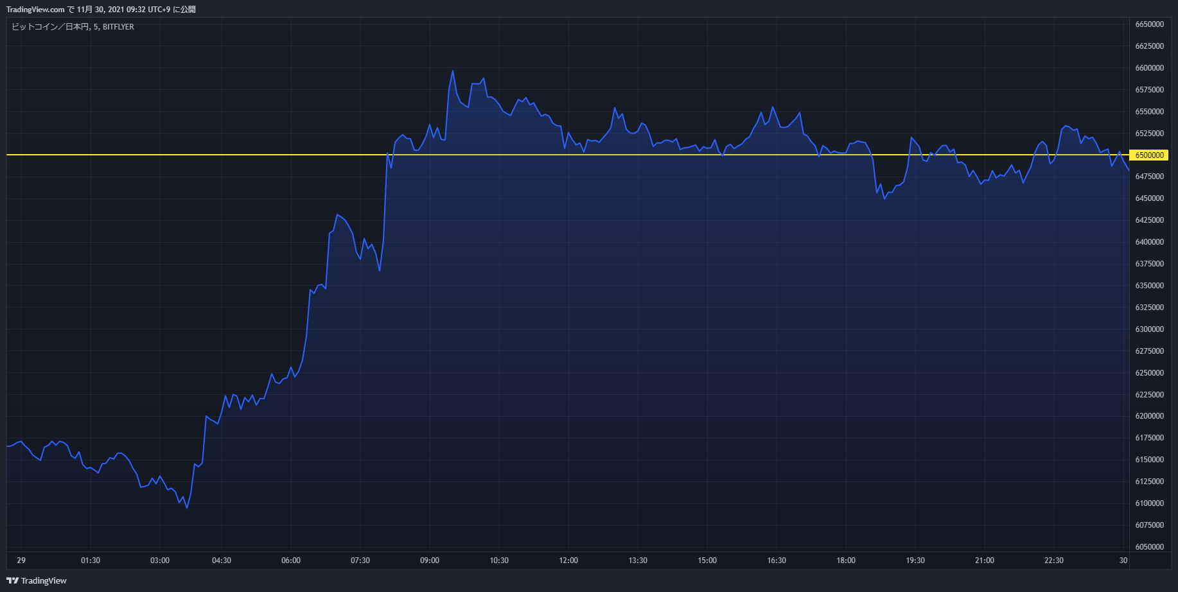1178x592 pixels.
Task: Click the 16:30 time axis label
Action: click(777, 561)
